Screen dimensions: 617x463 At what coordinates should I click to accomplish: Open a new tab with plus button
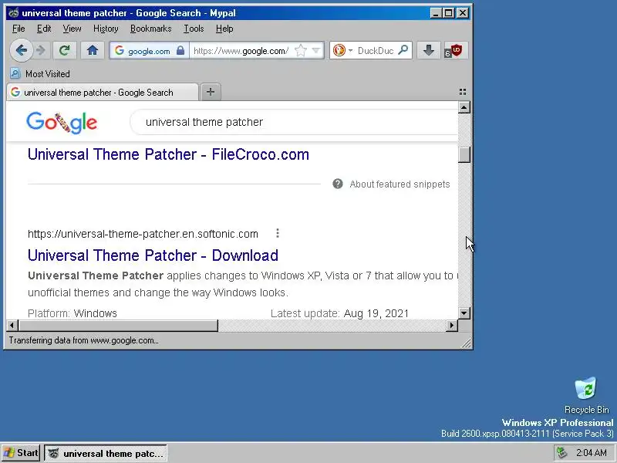[x=211, y=92]
